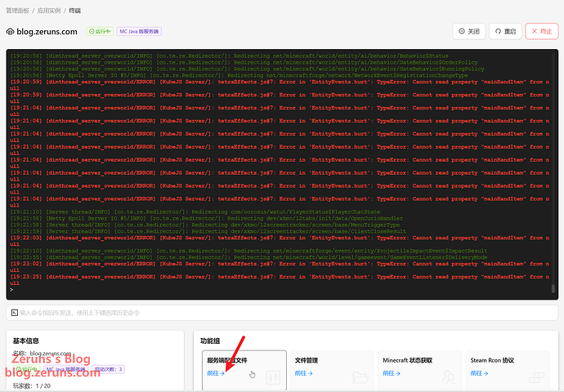Click the sliders icon in 服务端配置文件 card
This screenshot has height=392, width=564.
click(x=273, y=377)
